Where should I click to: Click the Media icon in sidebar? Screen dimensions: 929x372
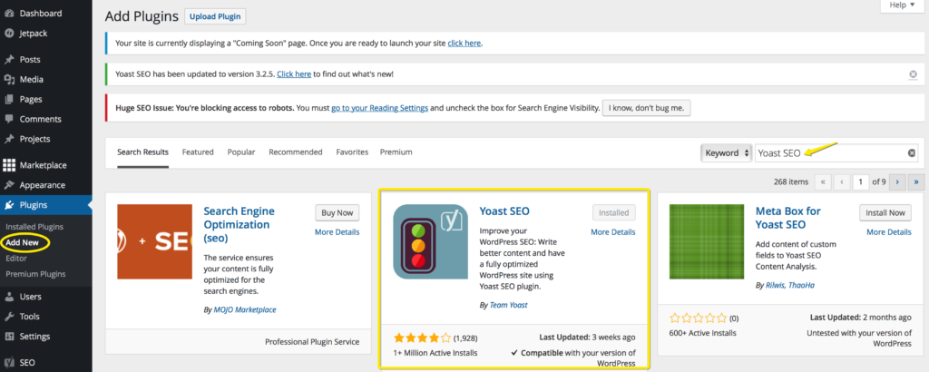(9, 79)
